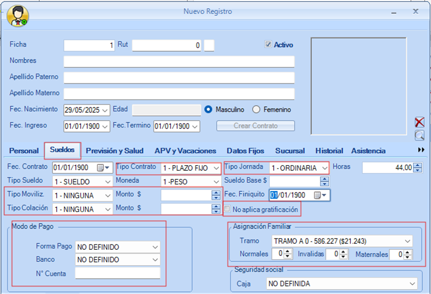
Task: Click the employee avatar icon in title bar
Action: pyautogui.click(x=17, y=16)
